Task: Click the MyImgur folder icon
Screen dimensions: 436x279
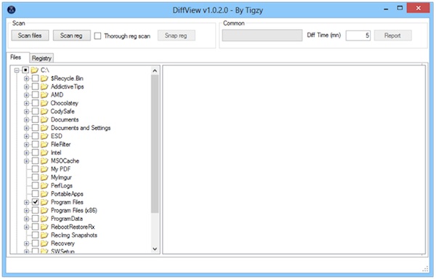Action: tap(44, 177)
